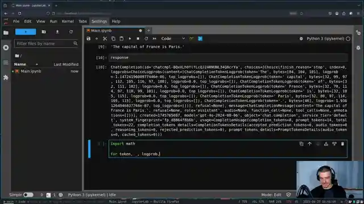Viewport: 364px width, 204px height.
Task: Save the notebook with the disk icon
Action: click(x=89, y=39)
